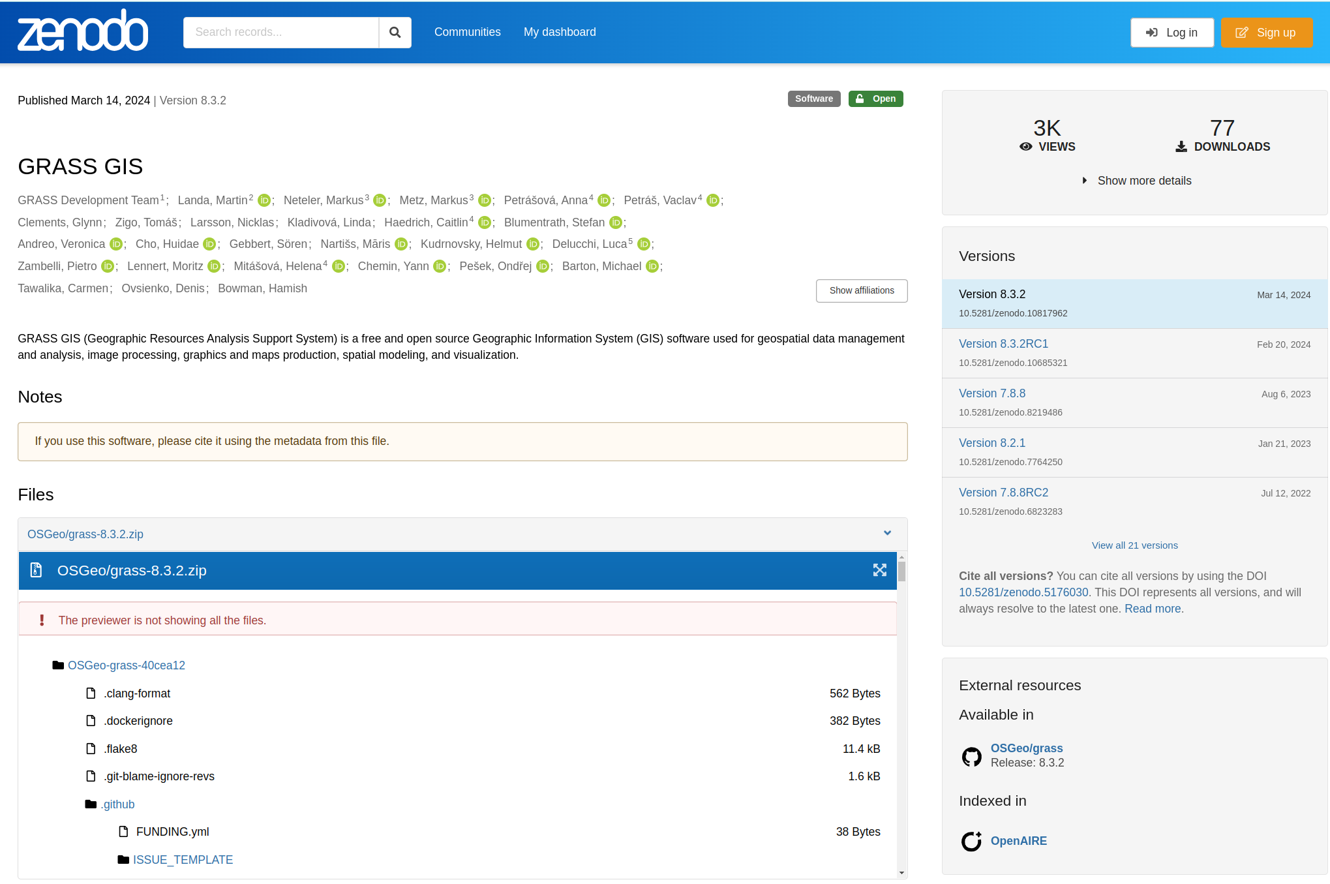Image resolution: width=1330 pixels, height=884 pixels.
Task: Click ORCID icon beside Lennert, Moritz
Action: tap(214, 266)
